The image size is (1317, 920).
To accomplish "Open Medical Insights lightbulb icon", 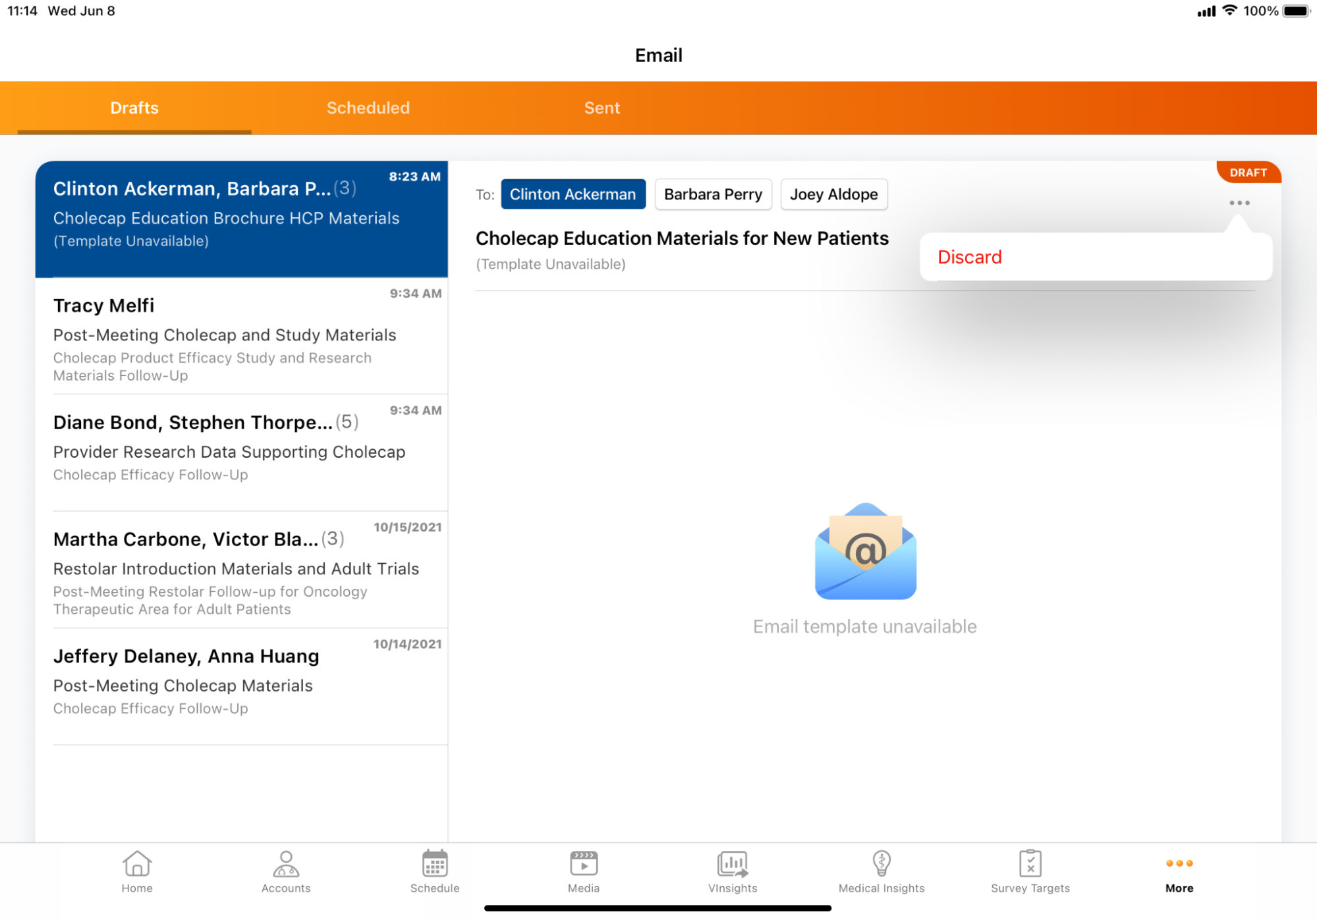I will 881,863.
